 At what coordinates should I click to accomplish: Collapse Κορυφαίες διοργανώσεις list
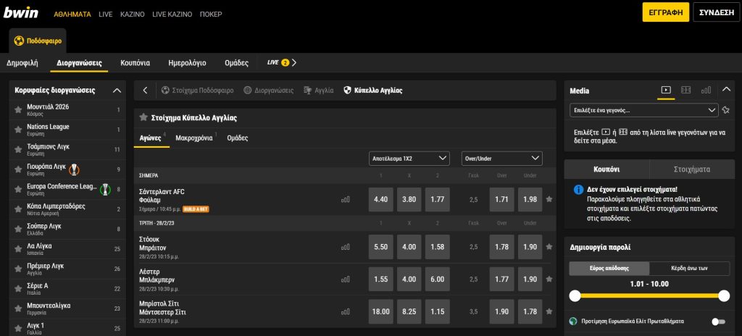tap(117, 91)
